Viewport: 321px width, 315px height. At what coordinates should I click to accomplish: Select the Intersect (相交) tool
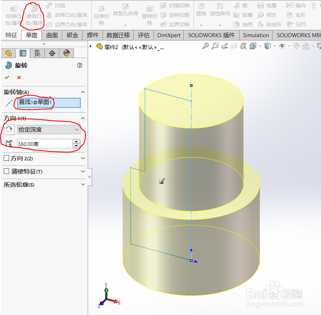point(267,15)
